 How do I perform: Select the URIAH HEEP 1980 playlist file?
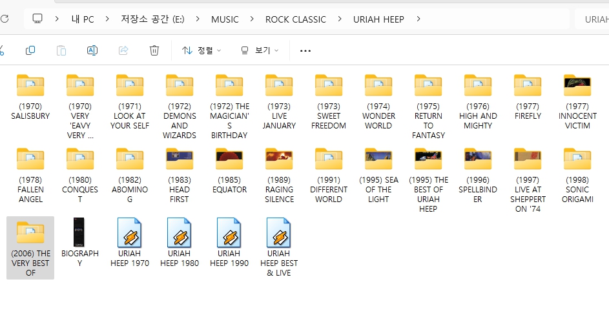pos(180,243)
